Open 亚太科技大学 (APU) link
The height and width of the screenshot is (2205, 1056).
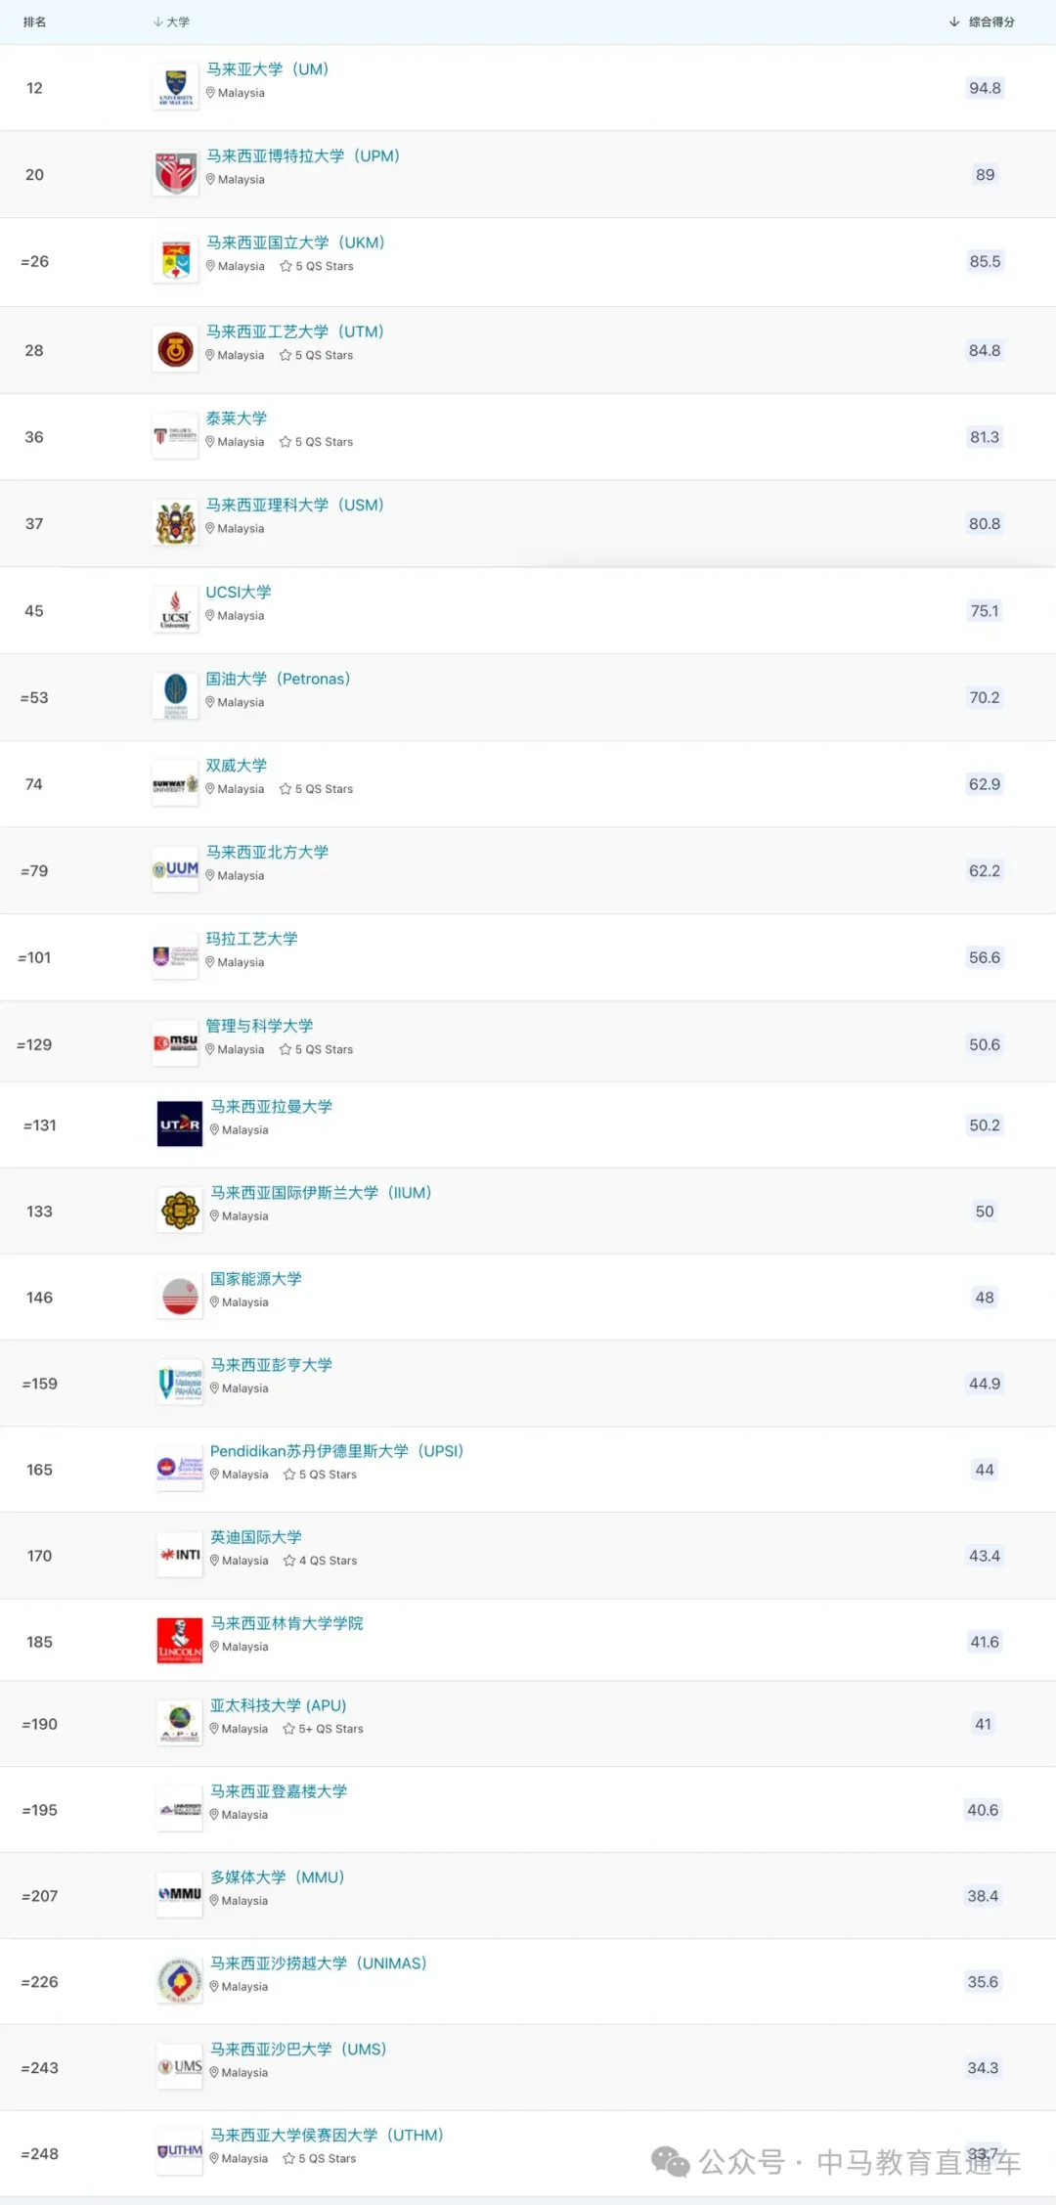coord(278,1704)
